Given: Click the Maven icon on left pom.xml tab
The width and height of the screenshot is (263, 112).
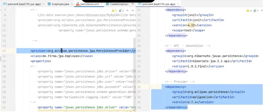Looking at the screenshot, I should tap(5, 4).
